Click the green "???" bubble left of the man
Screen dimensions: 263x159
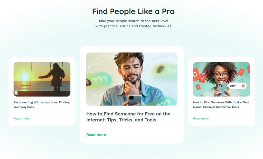click(99, 80)
